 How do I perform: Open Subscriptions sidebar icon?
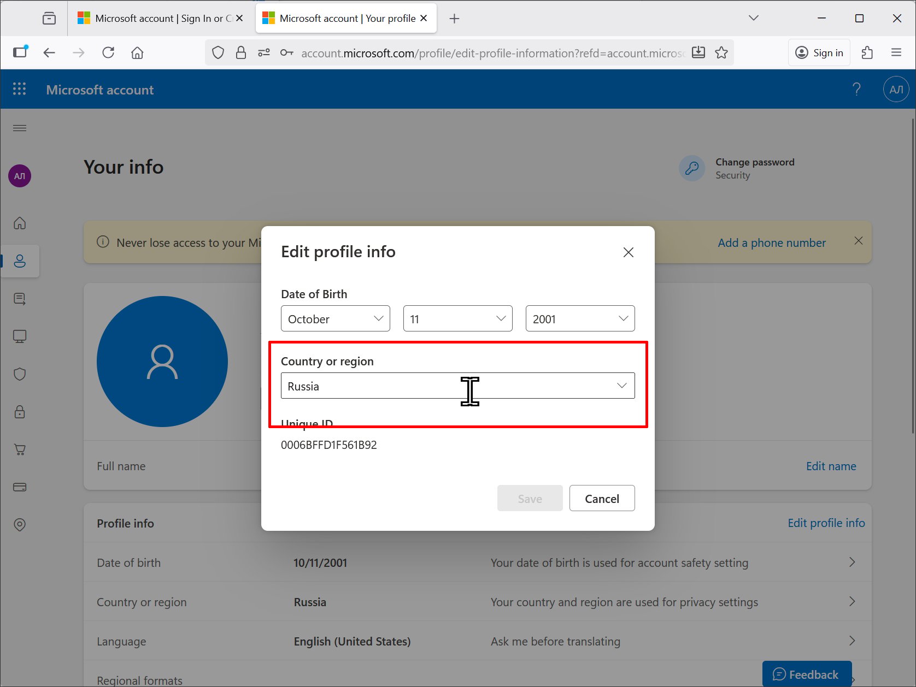20,299
